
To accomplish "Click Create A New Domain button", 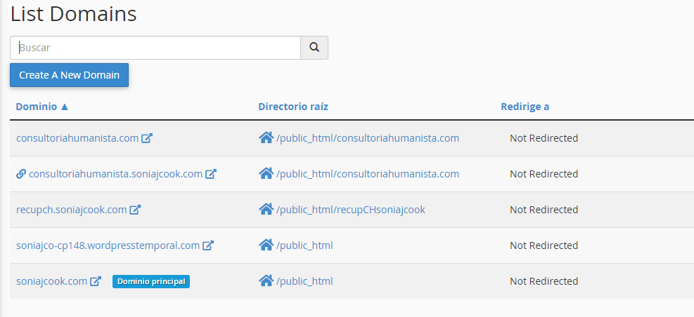I will (x=70, y=75).
